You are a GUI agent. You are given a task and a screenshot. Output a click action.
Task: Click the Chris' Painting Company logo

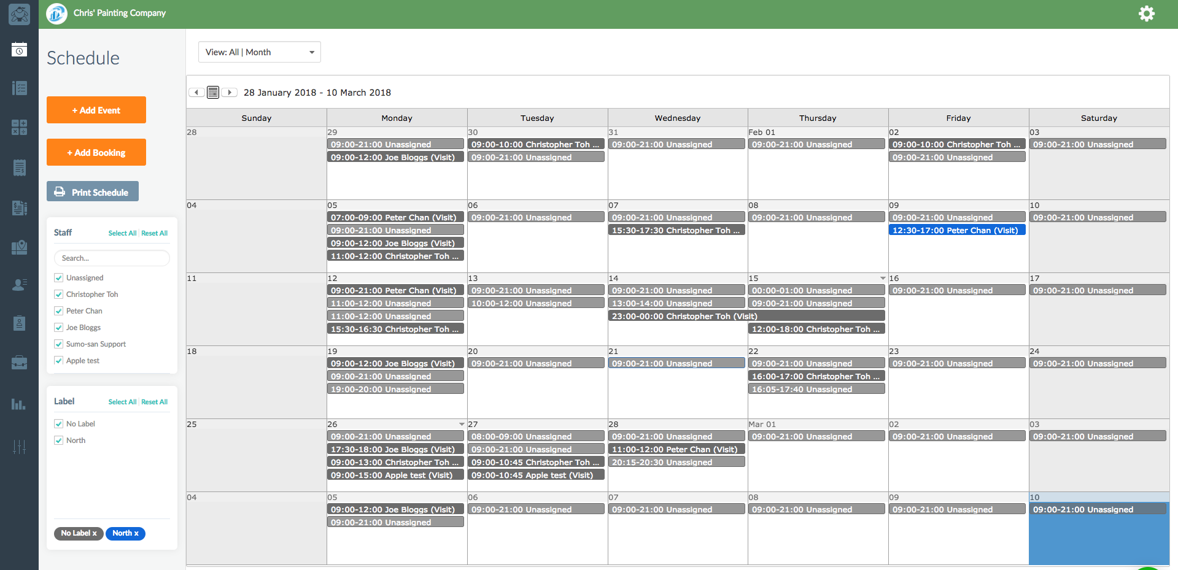click(x=57, y=13)
